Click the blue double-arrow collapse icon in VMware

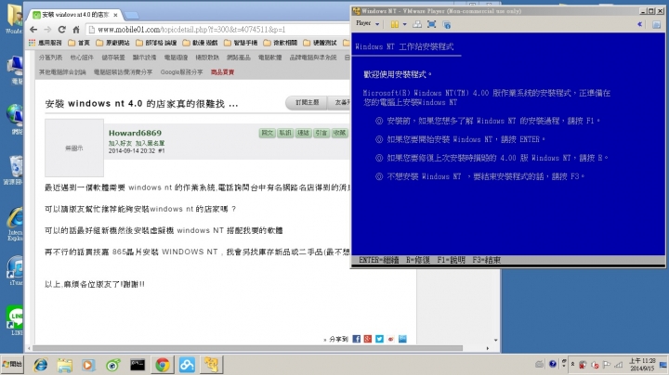[x=639, y=24]
